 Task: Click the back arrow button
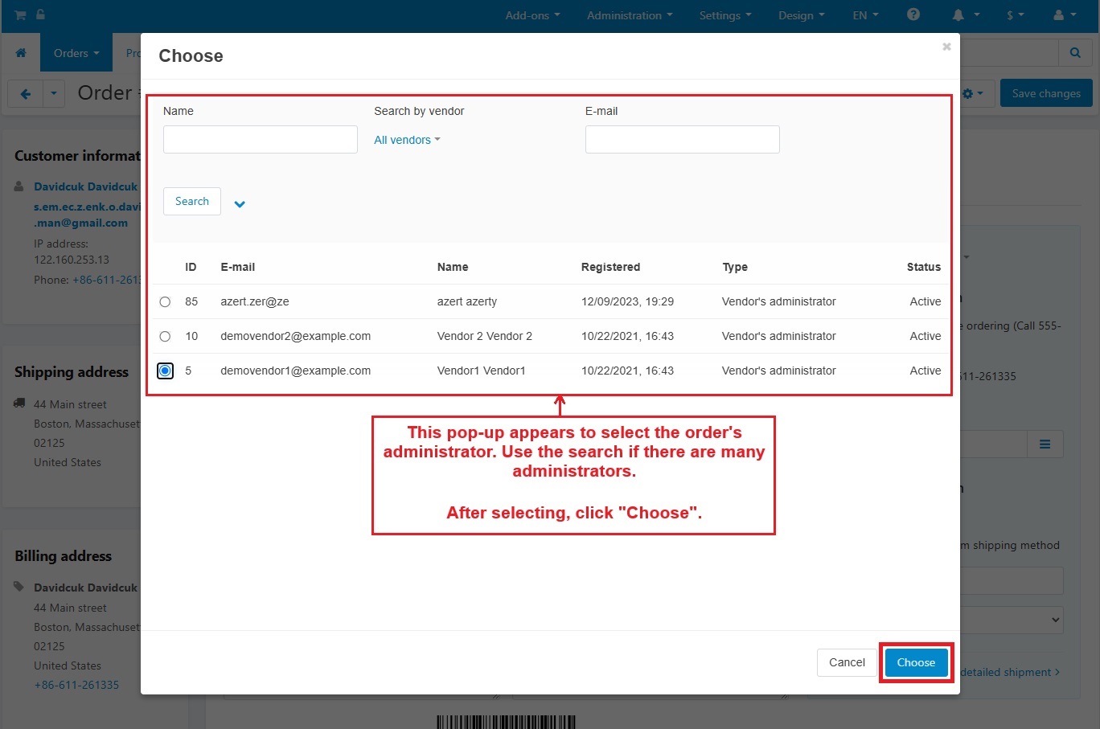[26, 93]
